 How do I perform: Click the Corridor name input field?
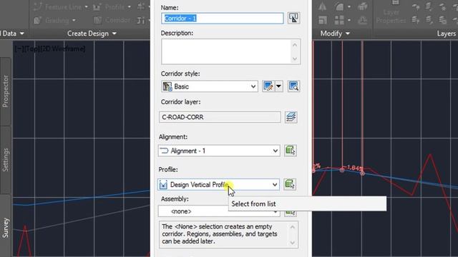pos(223,19)
